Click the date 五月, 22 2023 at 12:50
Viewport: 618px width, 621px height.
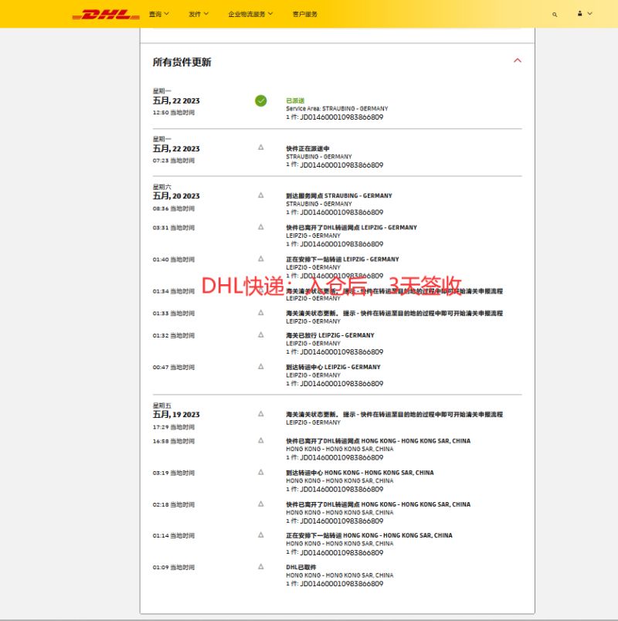point(176,100)
